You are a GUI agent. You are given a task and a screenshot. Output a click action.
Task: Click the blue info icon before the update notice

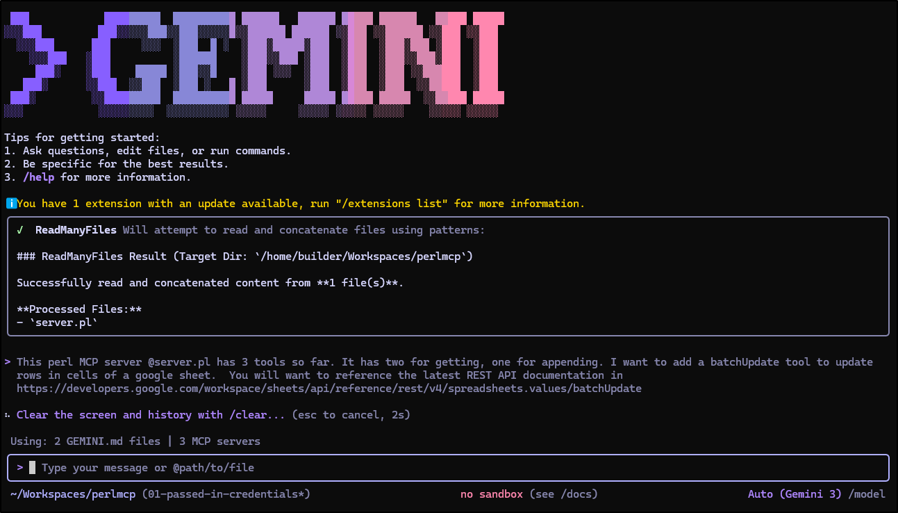(x=11, y=204)
